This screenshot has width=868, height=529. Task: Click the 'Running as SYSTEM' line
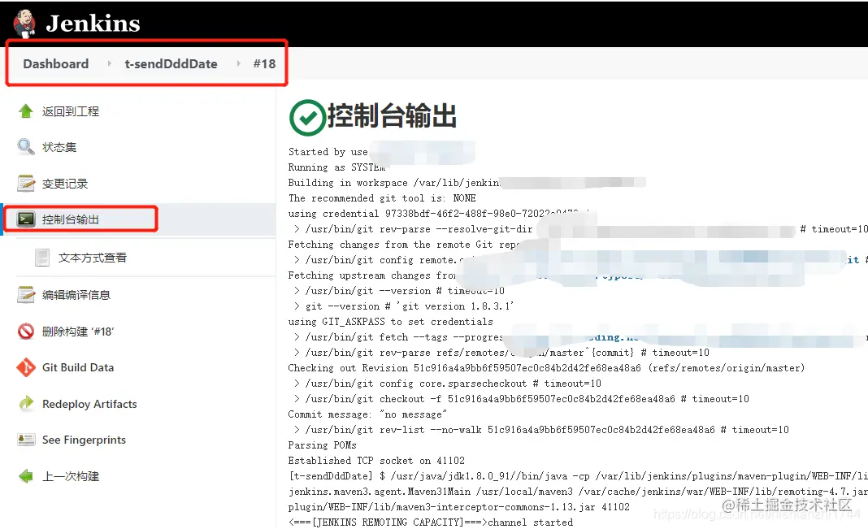pos(336,167)
